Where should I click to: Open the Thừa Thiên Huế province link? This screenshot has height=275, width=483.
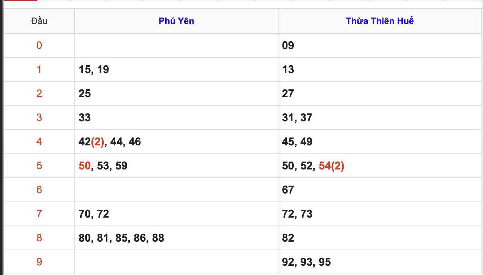(x=380, y=21)
